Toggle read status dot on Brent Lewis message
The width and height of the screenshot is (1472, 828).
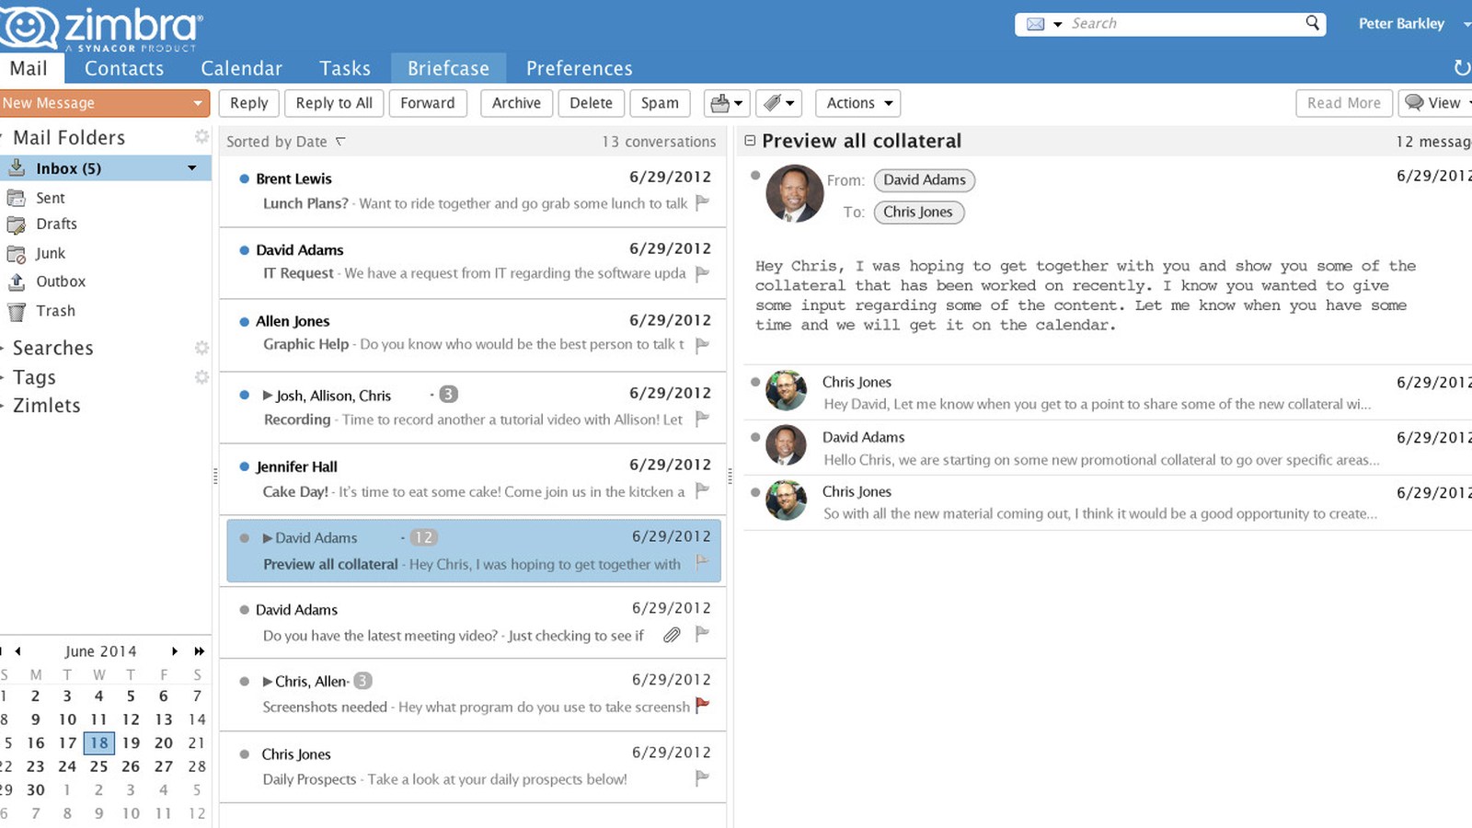(x=244, y=178)
